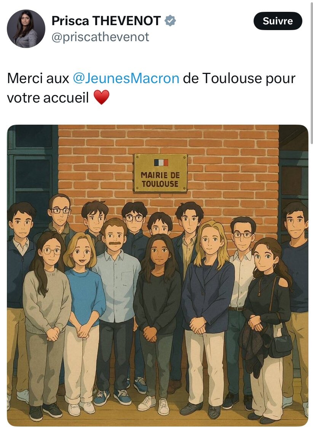The image size is (313, 430).
Task: Click the French flag on the plaque
Action: coord(161,163)
